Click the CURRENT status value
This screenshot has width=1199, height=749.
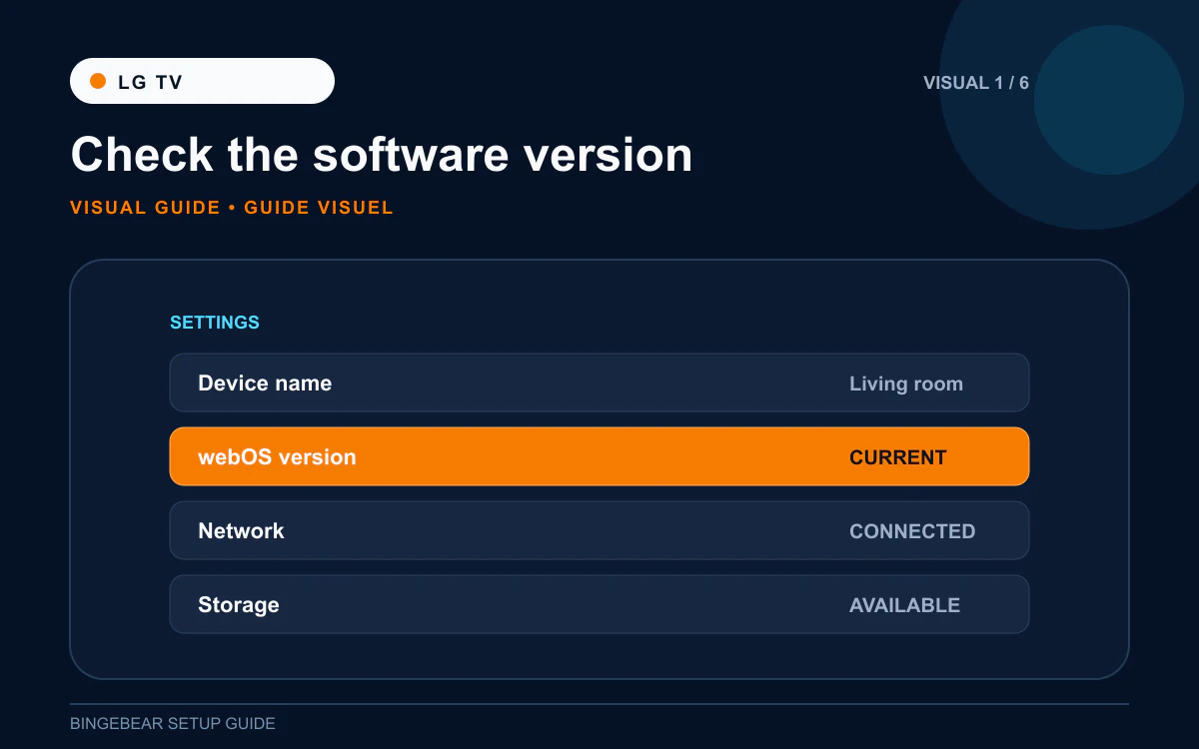(898, 457)
